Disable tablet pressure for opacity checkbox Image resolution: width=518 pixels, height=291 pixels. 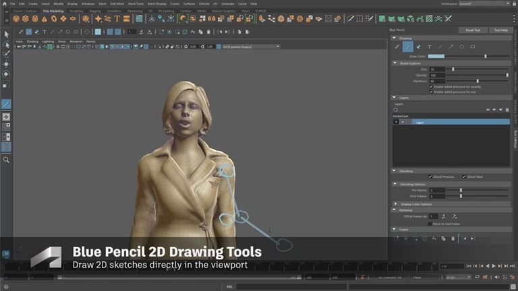(431, 87)
